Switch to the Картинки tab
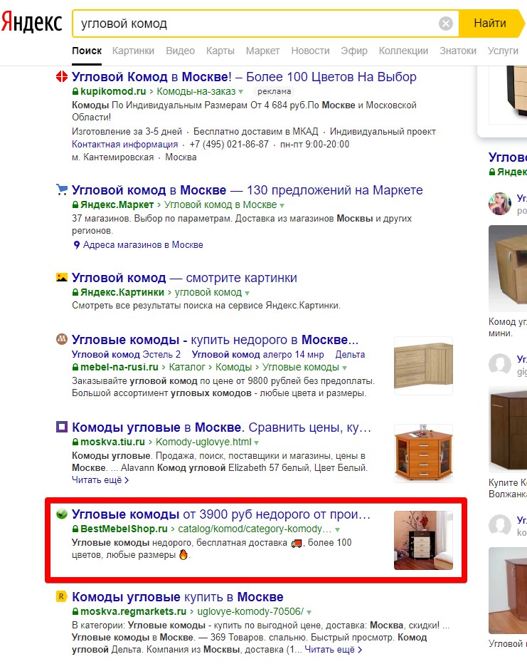Viewport: 527px width, 664px height. 133,51
